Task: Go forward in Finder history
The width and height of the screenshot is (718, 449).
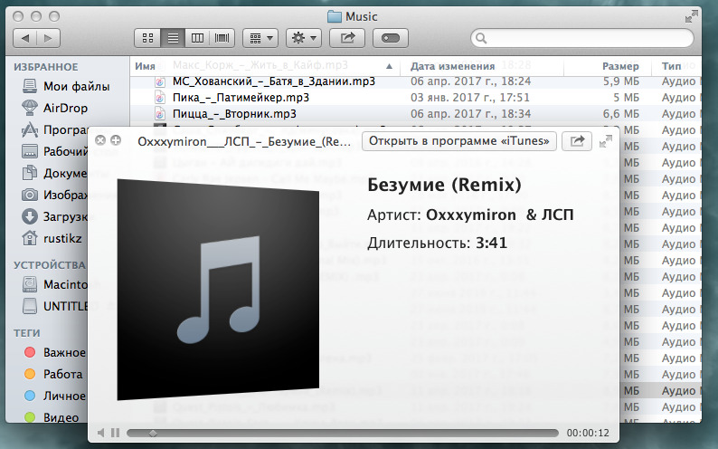Action: click(x=49, y=38)
